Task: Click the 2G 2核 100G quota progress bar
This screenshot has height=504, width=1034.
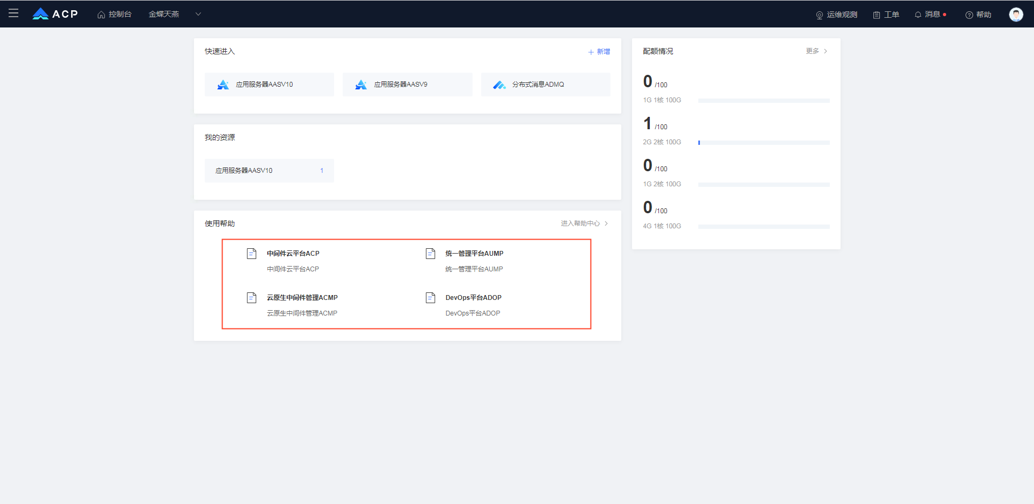Action: pos(764,143)
